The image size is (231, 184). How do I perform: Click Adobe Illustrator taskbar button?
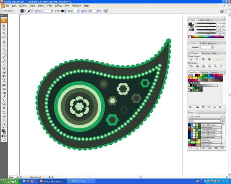click(x=52, y=181)
